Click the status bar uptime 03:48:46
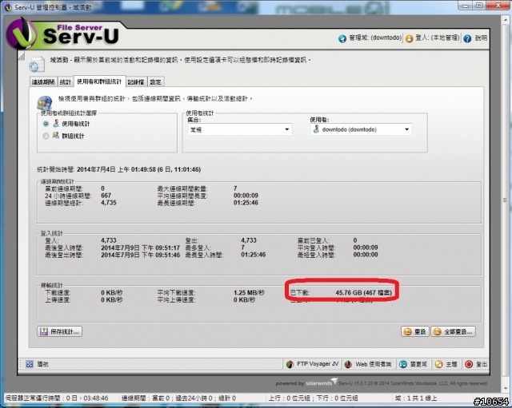Screen dimensions: 512x408 pyautogui.click(x=96, y=398)
